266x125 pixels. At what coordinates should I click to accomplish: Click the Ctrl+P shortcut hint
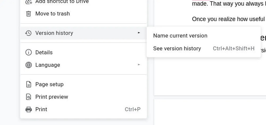pyautogui.click(x=132, y=109)
